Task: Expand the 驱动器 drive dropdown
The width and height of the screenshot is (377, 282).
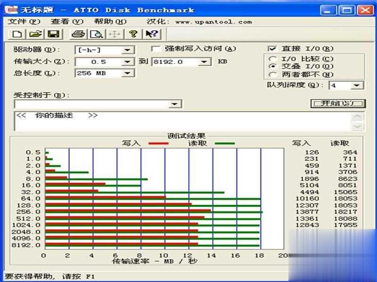Action: click(x=127, y=50)
